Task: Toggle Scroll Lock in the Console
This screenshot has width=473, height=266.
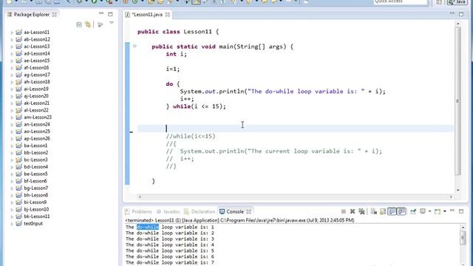Action: pyautogui.click(x=383, y=211)
